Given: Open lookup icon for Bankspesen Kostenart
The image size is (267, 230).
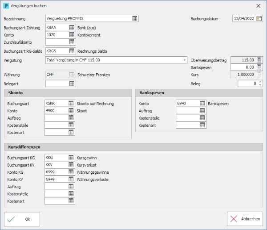Looking at the screenshot, I should [202, 125].
